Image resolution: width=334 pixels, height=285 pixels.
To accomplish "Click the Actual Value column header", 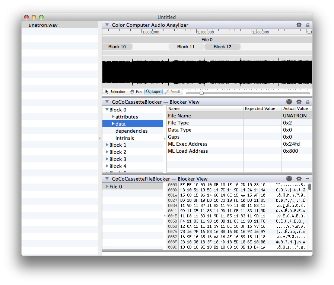I will pyautogui.click(x=297, y=109).
